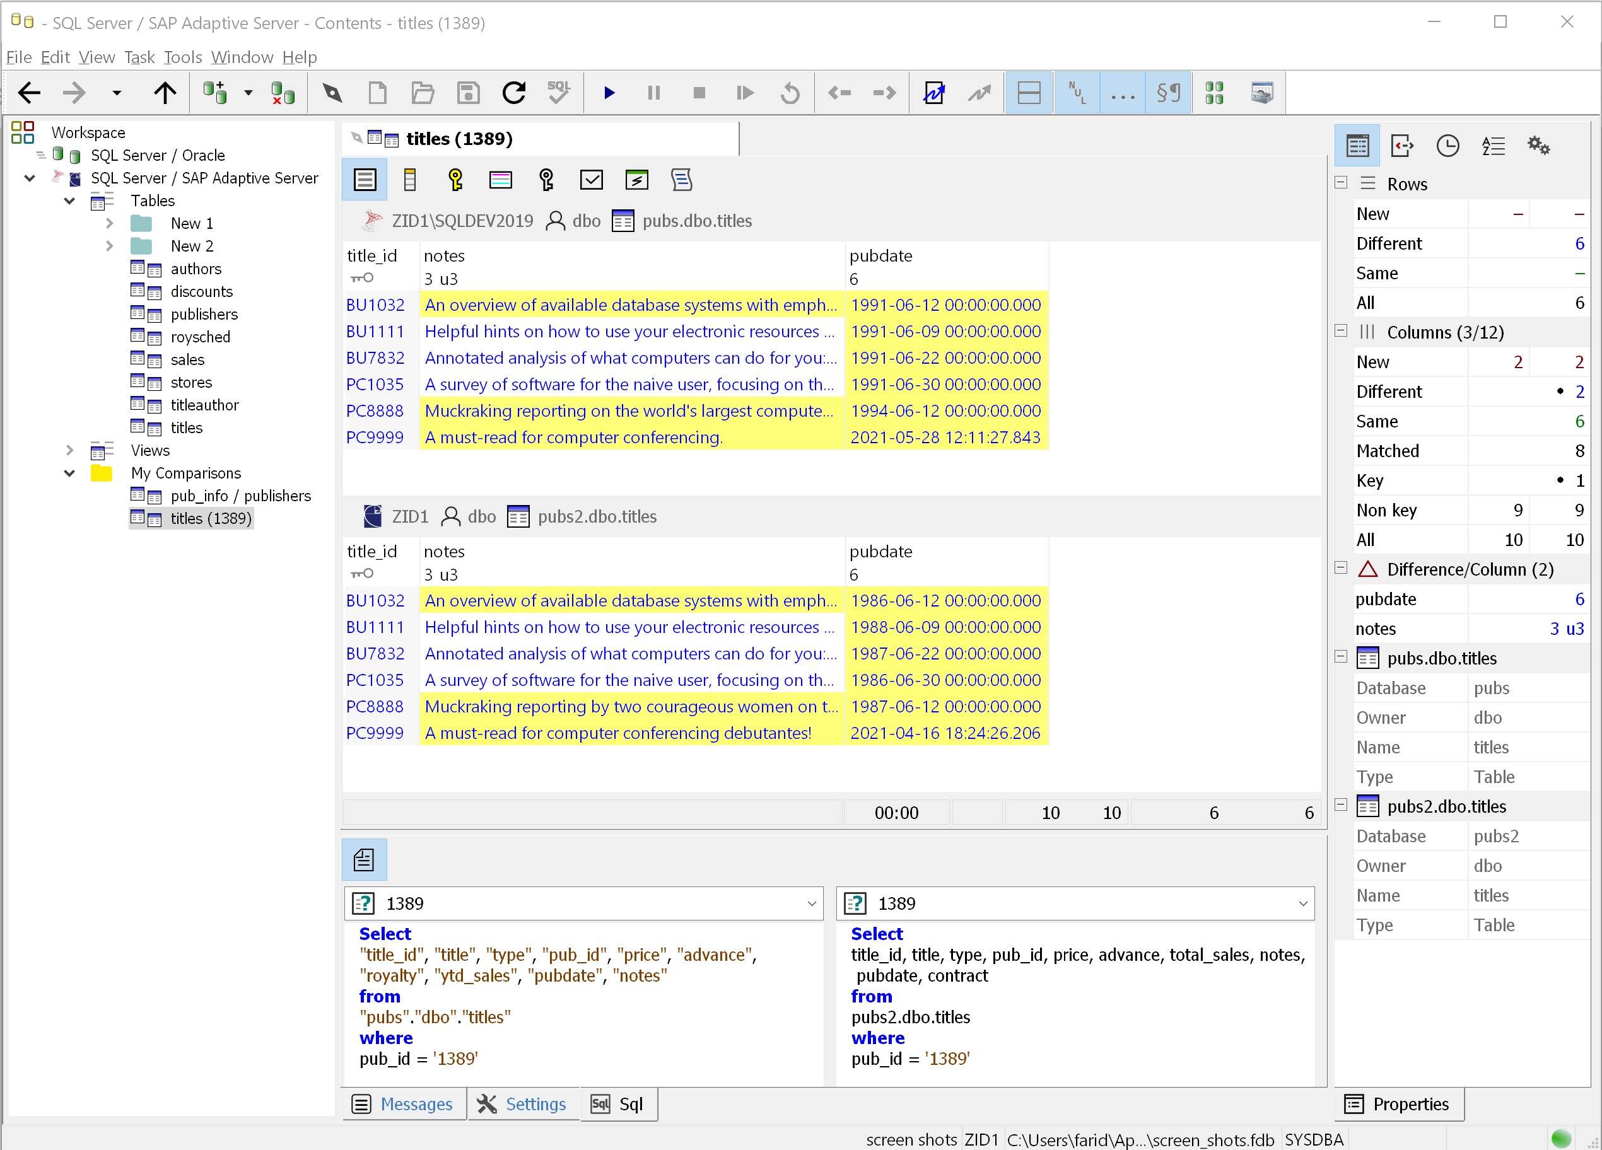Screen dimensions: 1602x1150
Task: Open the left 1389 query dropdown
Action: [811, 903]
